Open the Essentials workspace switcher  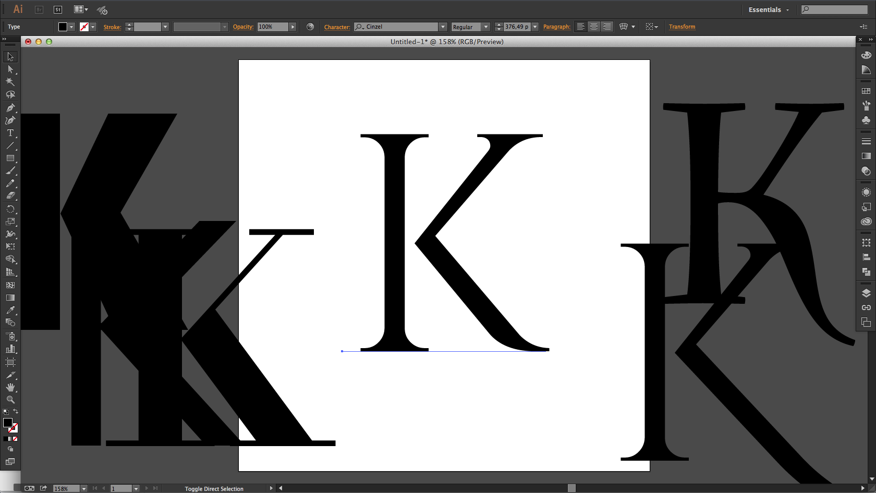pos(769,9)
